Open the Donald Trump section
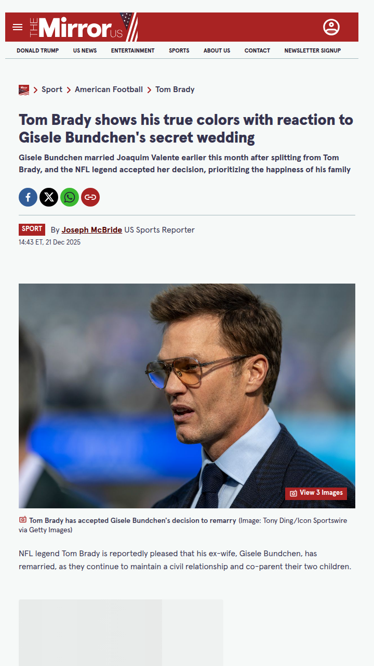The height and width of the screenshot is (666, 374). tap(37, 50)
